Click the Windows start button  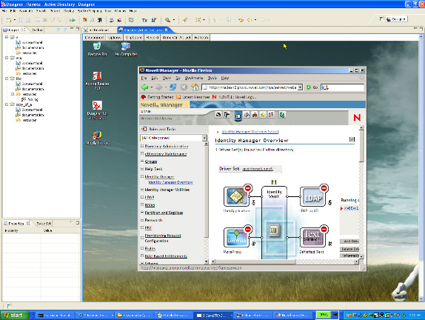pos(15,315)
